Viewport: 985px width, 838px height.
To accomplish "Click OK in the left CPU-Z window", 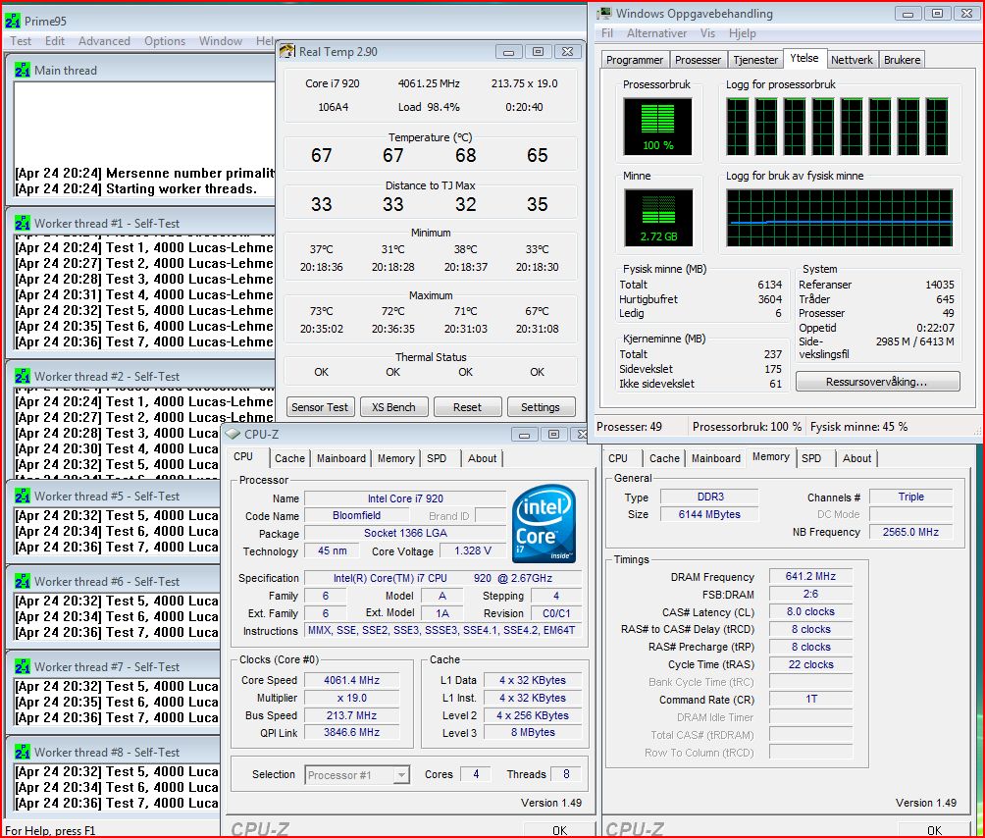I will (559, 830).
